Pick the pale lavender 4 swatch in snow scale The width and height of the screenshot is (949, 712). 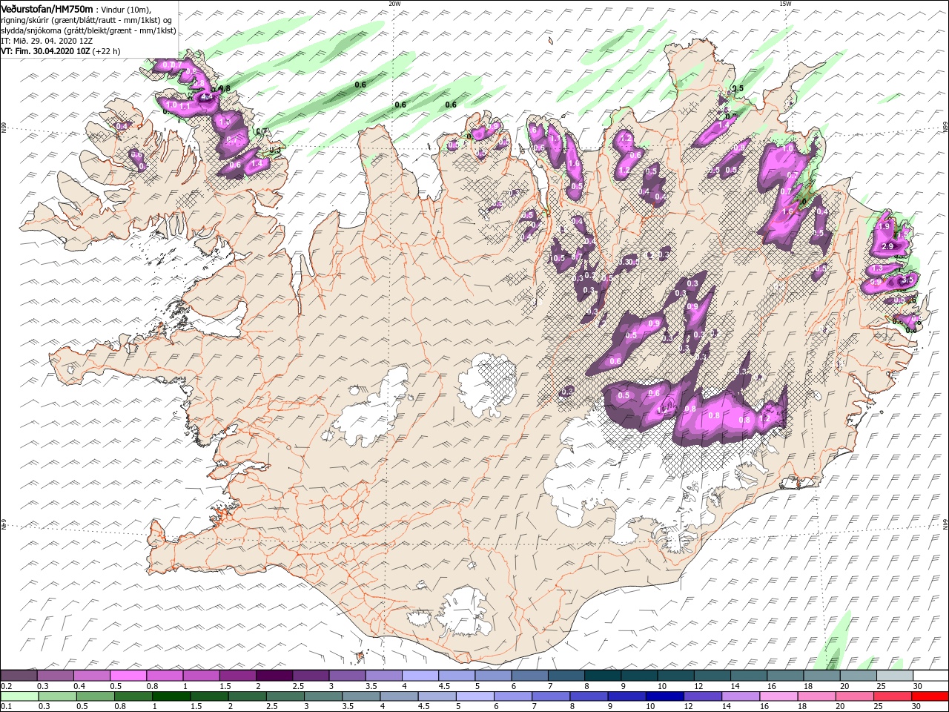420,675
